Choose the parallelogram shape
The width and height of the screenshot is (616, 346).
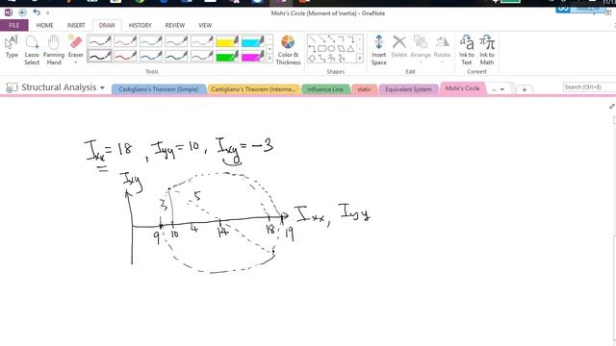[341, 49]
